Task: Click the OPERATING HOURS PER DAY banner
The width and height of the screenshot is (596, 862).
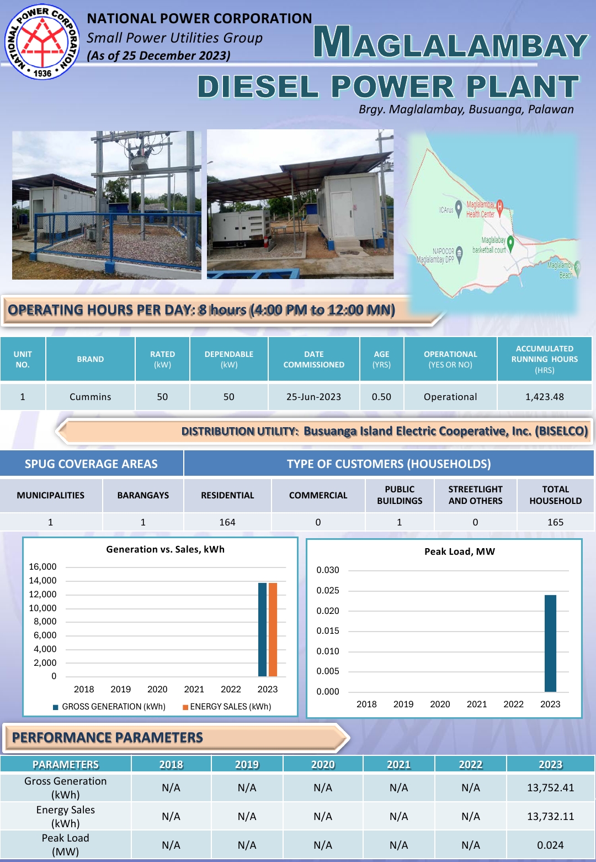Action: point(221,310)
